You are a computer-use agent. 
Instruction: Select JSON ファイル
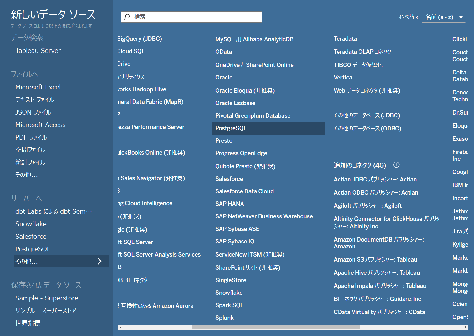[x=33, y=112]
